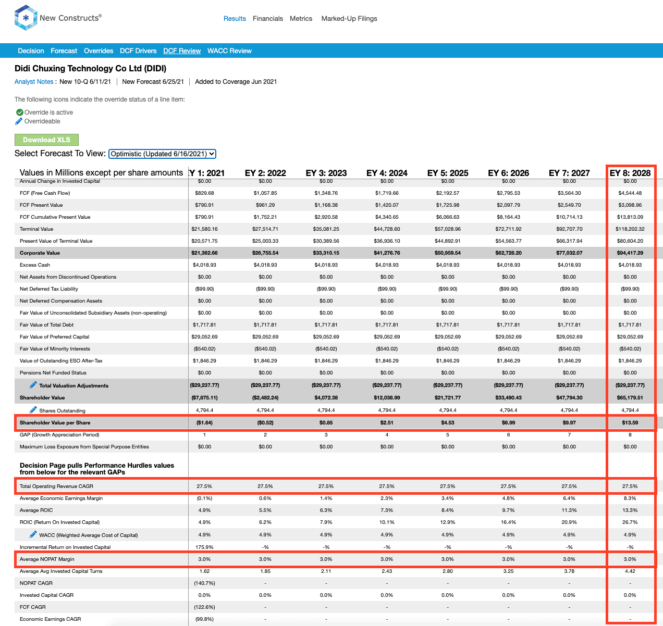This screenshot has width=663, height=626.
Task: Switch to the Overrides tab
Action: (99, 51)
